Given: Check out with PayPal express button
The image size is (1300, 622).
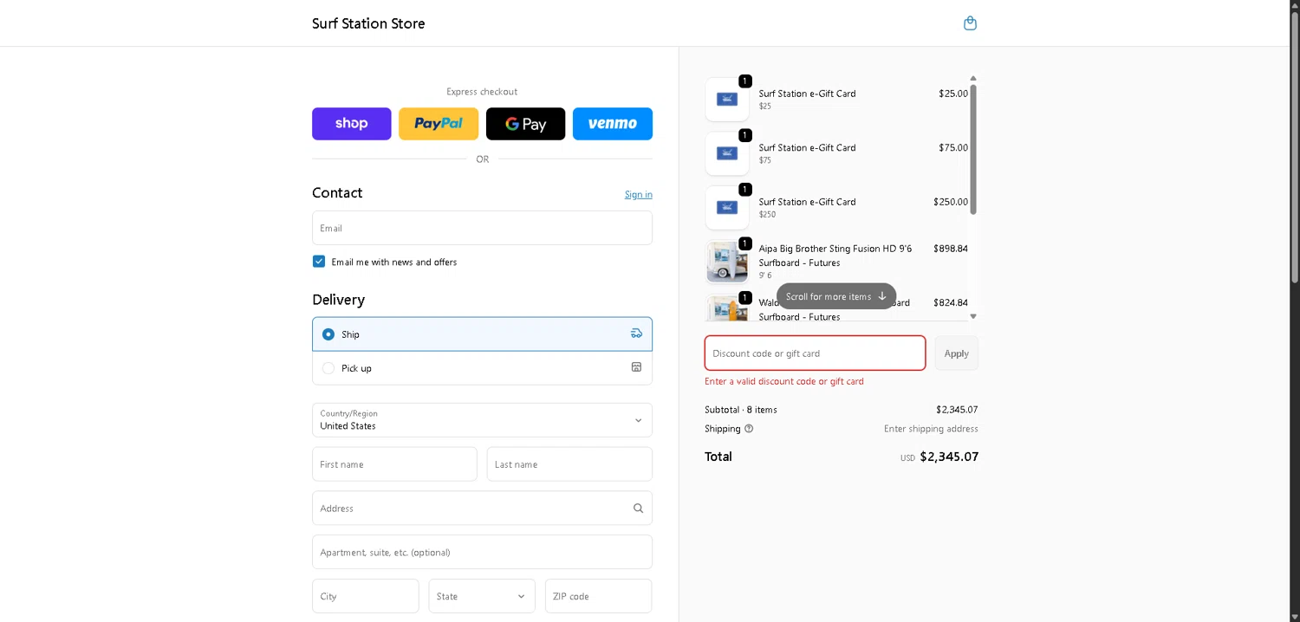Looking at the screenshot, I should point(439,124).
